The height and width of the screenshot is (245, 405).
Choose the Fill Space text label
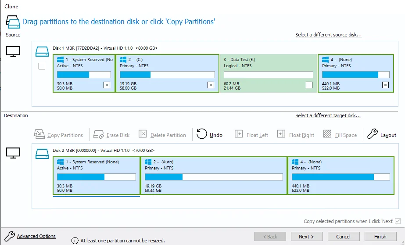click(346, 135)
